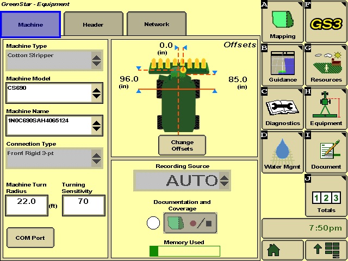Switch to the Header tab
Screen dimensions: 348x261
pos(93,24)
